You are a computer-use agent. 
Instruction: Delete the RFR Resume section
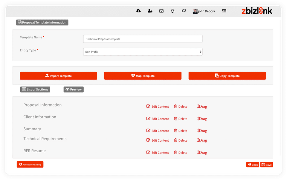[181, 153]
